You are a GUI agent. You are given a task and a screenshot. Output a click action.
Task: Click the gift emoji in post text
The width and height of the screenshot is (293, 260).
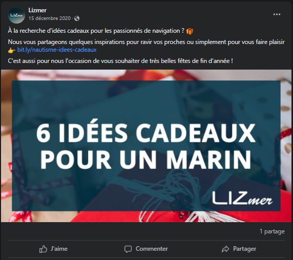190,31
